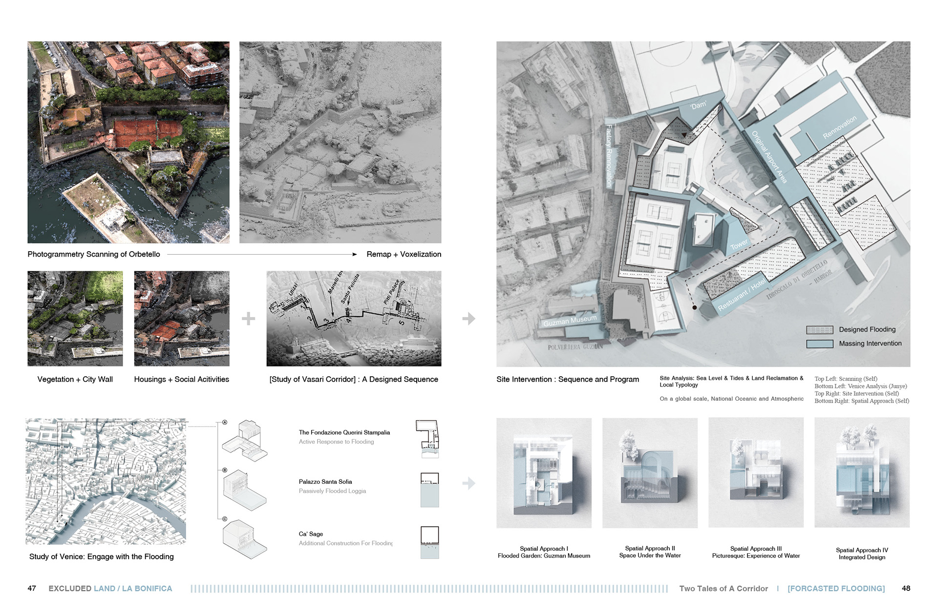Click the Guzman Museum label on site plan

coord(570,321)
